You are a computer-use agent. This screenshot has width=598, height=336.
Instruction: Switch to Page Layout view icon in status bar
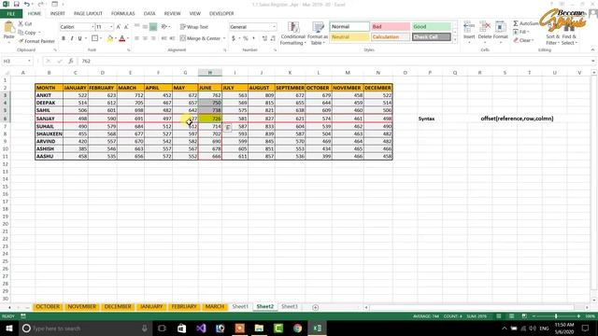click(x=511, y=316)
